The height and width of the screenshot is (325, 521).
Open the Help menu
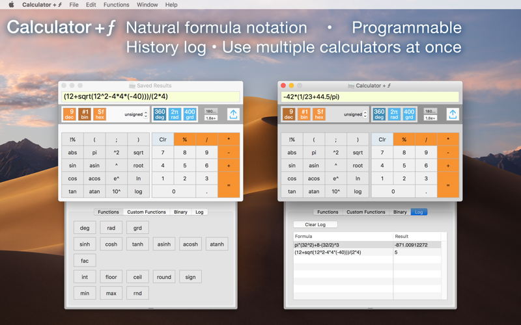point(171,5)
